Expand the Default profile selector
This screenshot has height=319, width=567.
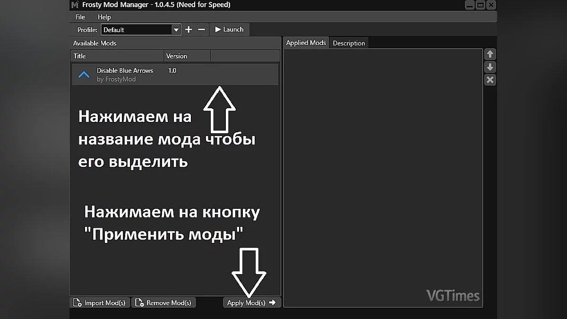[x=176, y=29]
